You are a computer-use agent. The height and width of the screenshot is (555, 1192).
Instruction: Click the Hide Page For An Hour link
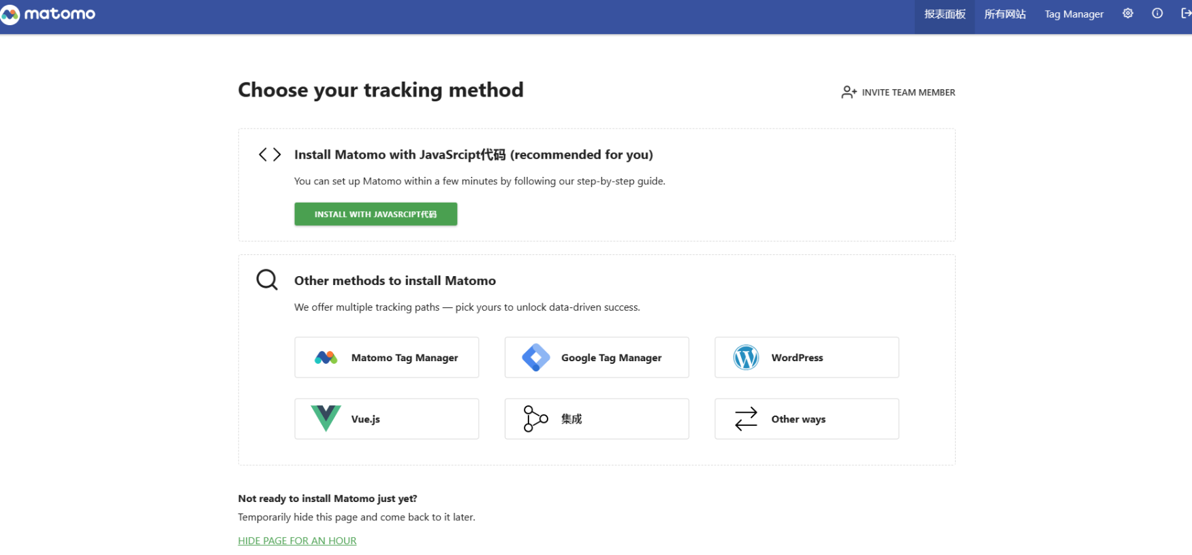pos(297,541)
